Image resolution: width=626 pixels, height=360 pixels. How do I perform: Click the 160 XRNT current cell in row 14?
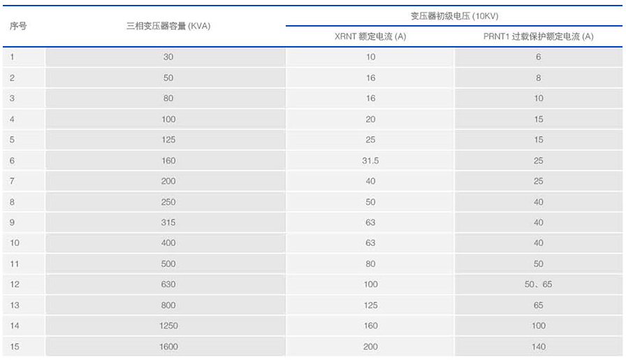pos(370,326)
